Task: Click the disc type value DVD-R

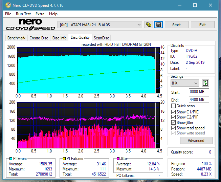Action: coord(192,51)
